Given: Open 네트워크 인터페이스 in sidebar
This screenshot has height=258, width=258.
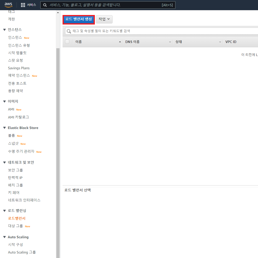Looking at the screenshot, I should pos(24,200).
